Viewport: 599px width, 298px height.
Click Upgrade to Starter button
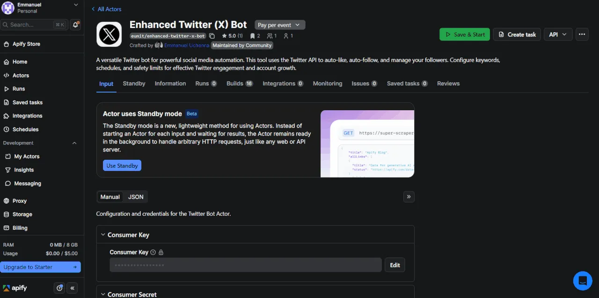pos(40,267)
